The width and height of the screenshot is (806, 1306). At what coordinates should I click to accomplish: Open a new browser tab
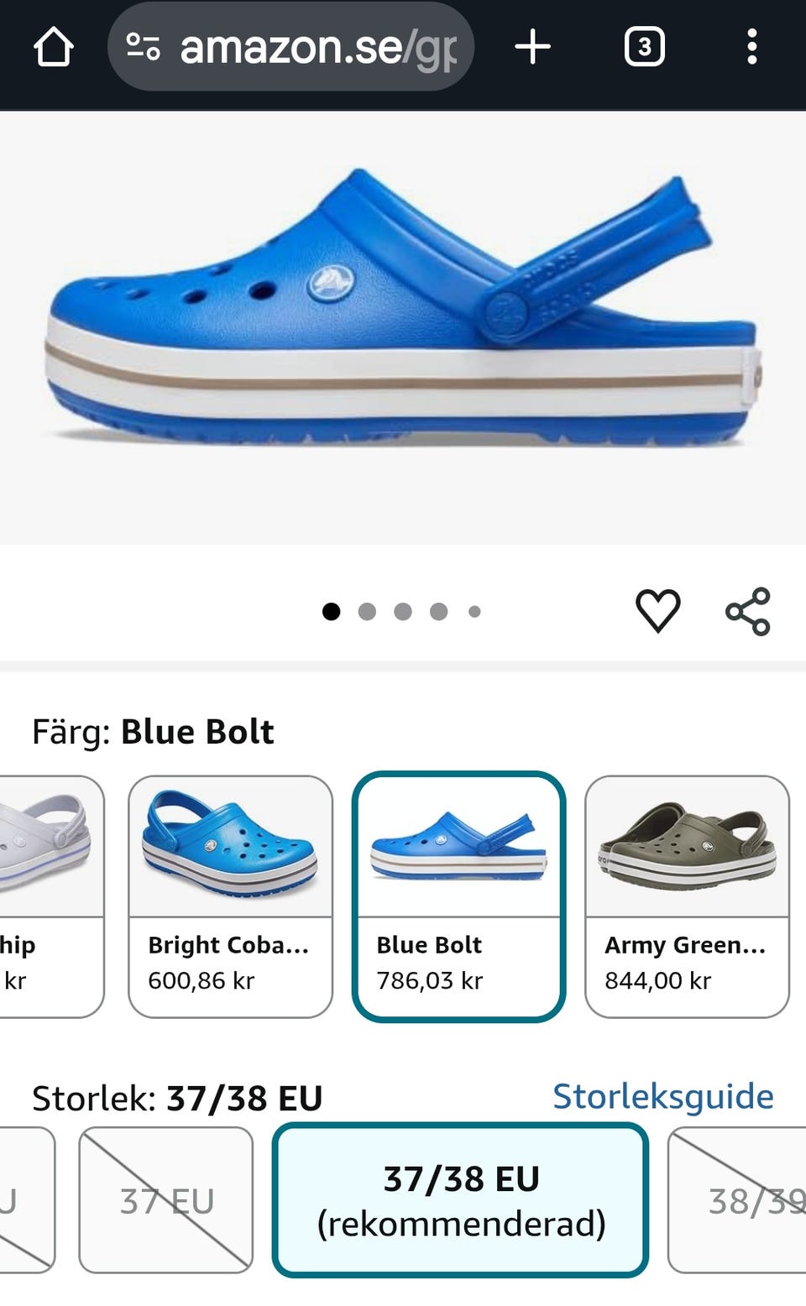click(532, 47)
